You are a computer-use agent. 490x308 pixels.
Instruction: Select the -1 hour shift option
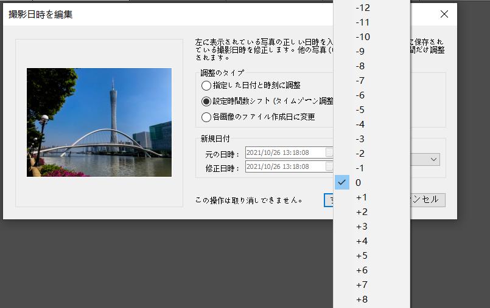[x=360, y=168]
